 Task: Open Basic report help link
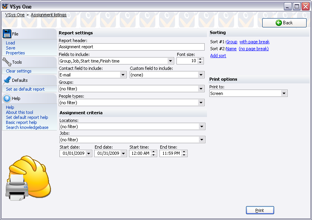click(x=21, y=122)
